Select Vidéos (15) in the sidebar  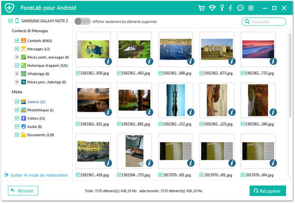pos(36,118)
